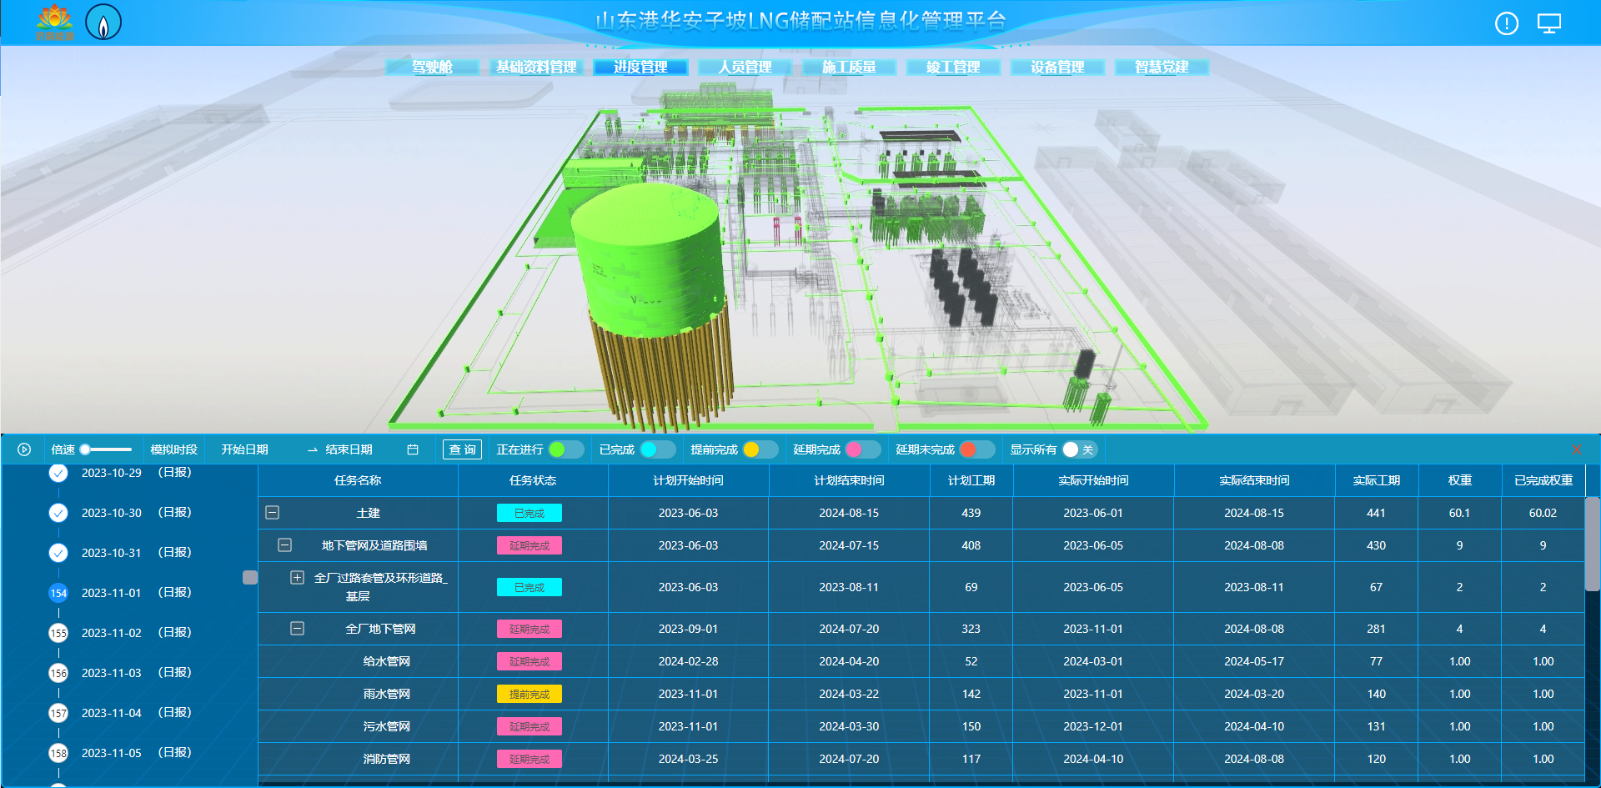Click the lotus logo icon
The width and height of the screenshot is (1601, 788).
[x=54, y=23]
